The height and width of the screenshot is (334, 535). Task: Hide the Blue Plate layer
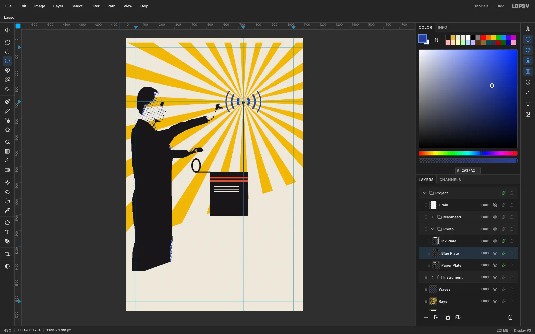[x=495, y=253]
